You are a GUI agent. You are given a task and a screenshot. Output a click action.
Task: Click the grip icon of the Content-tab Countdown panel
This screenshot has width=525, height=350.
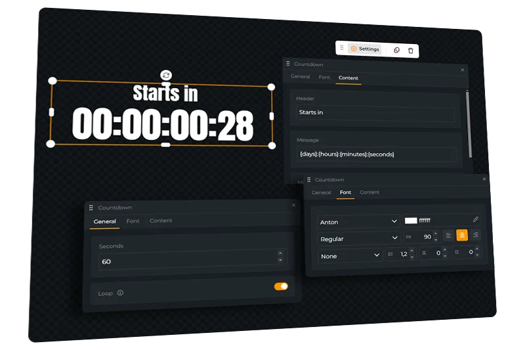[288, 63]
